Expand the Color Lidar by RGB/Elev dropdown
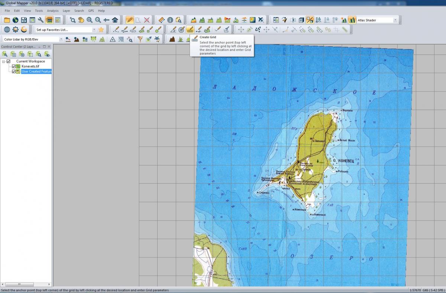446x293 pixels. (61, 39)
